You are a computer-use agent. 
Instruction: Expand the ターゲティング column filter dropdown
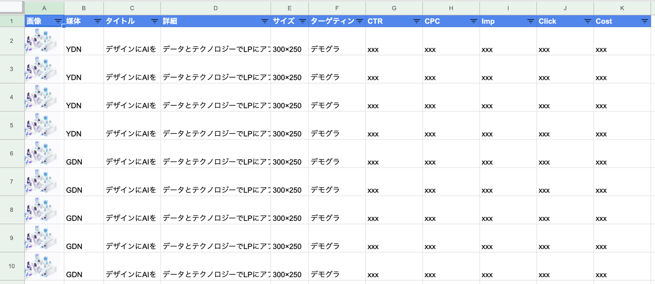[x=359, y=21]
